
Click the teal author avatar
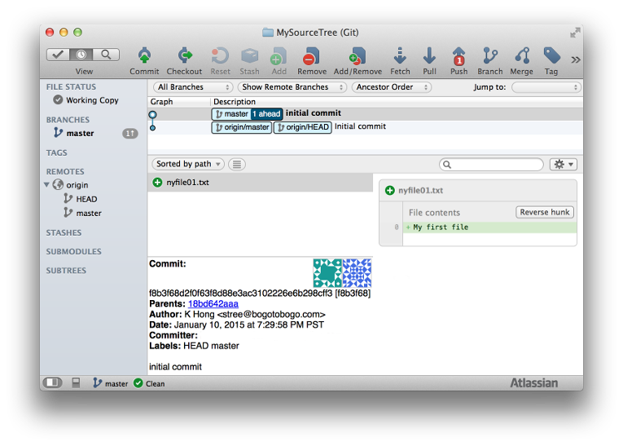pyautogui.click(x=327, y=273)
